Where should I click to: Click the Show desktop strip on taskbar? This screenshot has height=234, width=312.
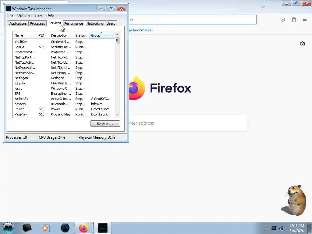pyautogui.click(x=310, y=228)
